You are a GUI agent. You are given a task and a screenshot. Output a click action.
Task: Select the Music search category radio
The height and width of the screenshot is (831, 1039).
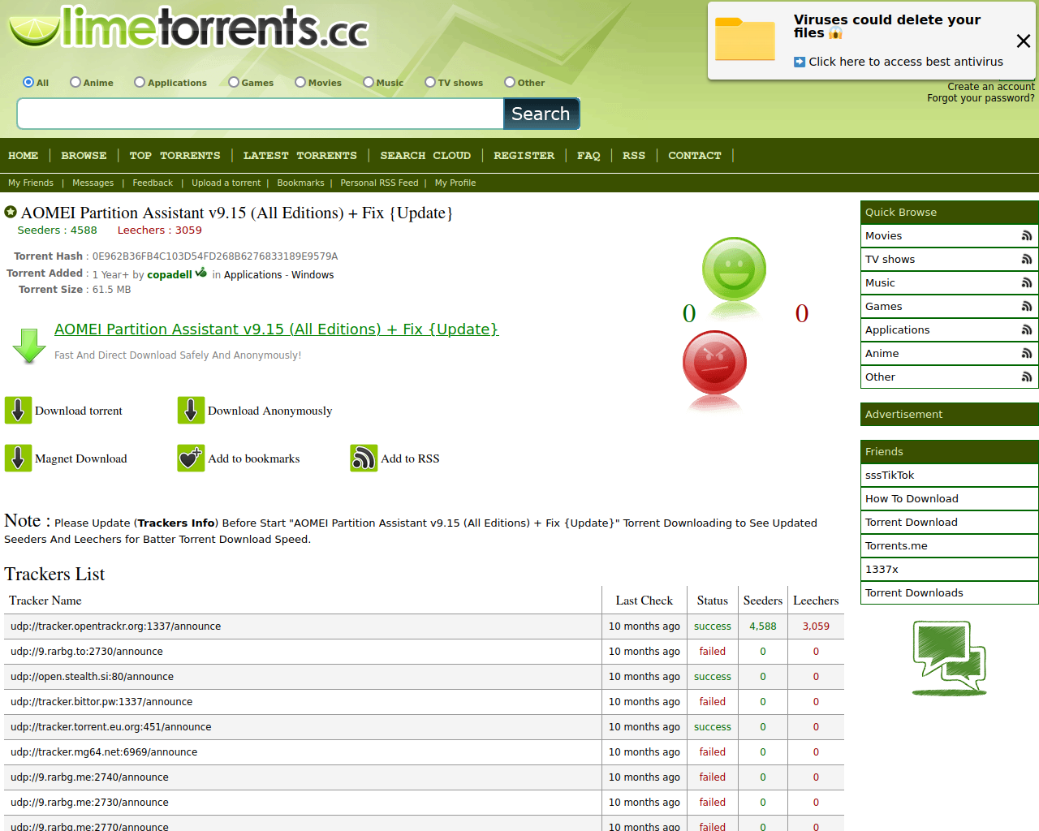369,82
